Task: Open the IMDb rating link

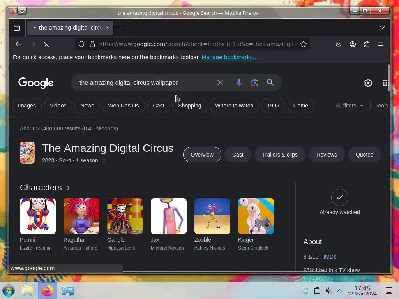Action: (330, 257)
